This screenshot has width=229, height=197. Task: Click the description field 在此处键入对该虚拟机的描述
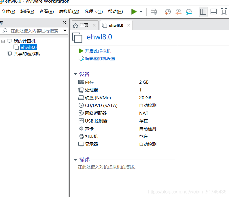[x=107, y=167]
